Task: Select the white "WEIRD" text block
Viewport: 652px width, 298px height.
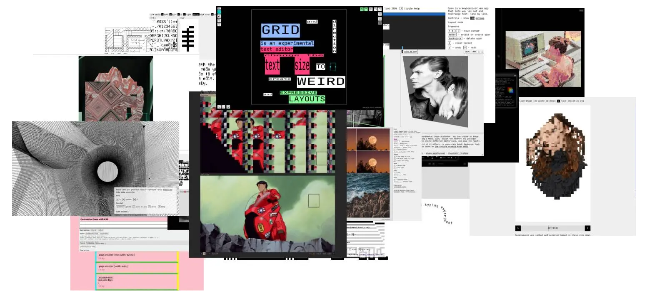Action: [321, 81]
